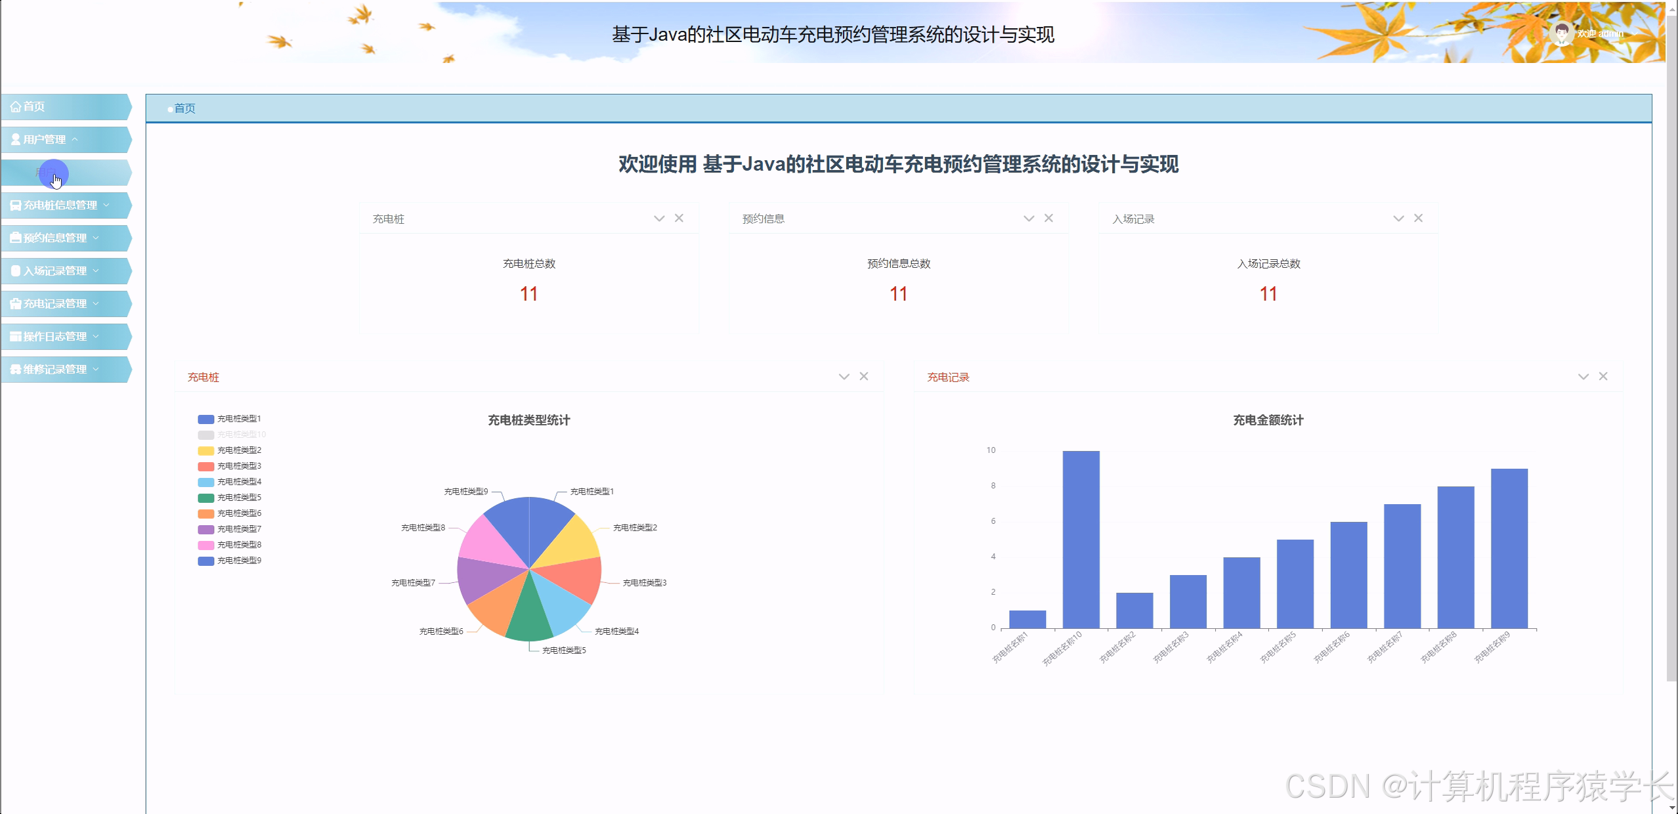Close the 入场记录 summary panel
This screenshot has width=1678, height=814.
(x=1418, y=217)
